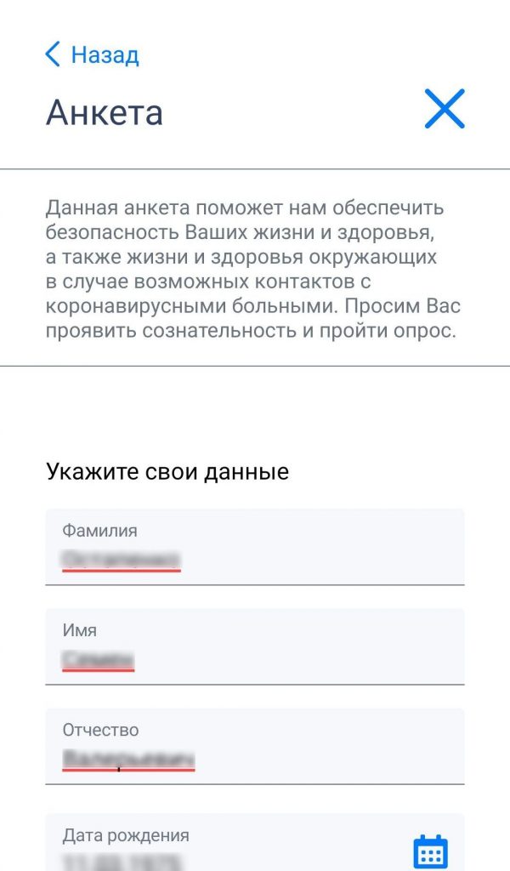This screenshot has width=510, height=871.
Task: Click the blurred first name value
Action: pos(99,659)
